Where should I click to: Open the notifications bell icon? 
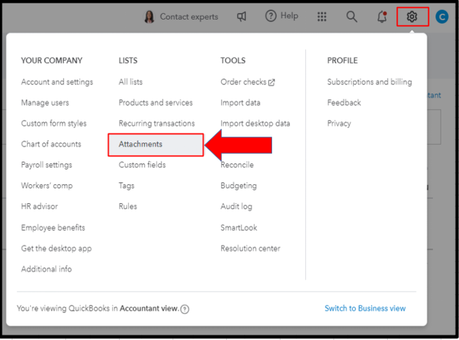click(382, 16)
